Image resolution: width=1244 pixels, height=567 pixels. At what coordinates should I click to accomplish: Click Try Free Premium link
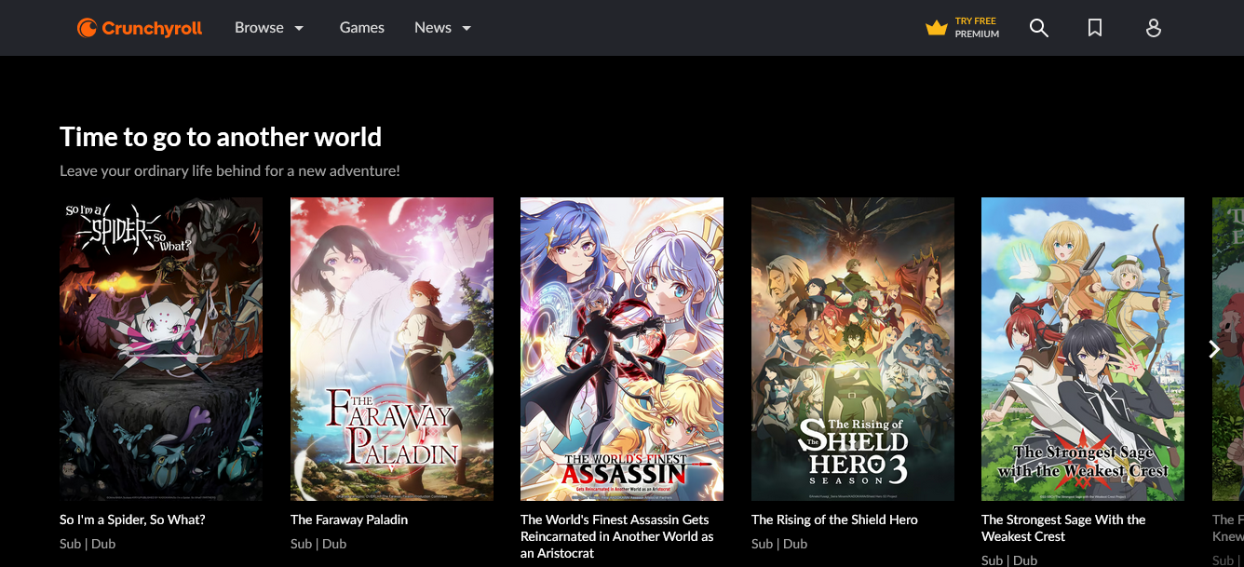coord(963,28)
